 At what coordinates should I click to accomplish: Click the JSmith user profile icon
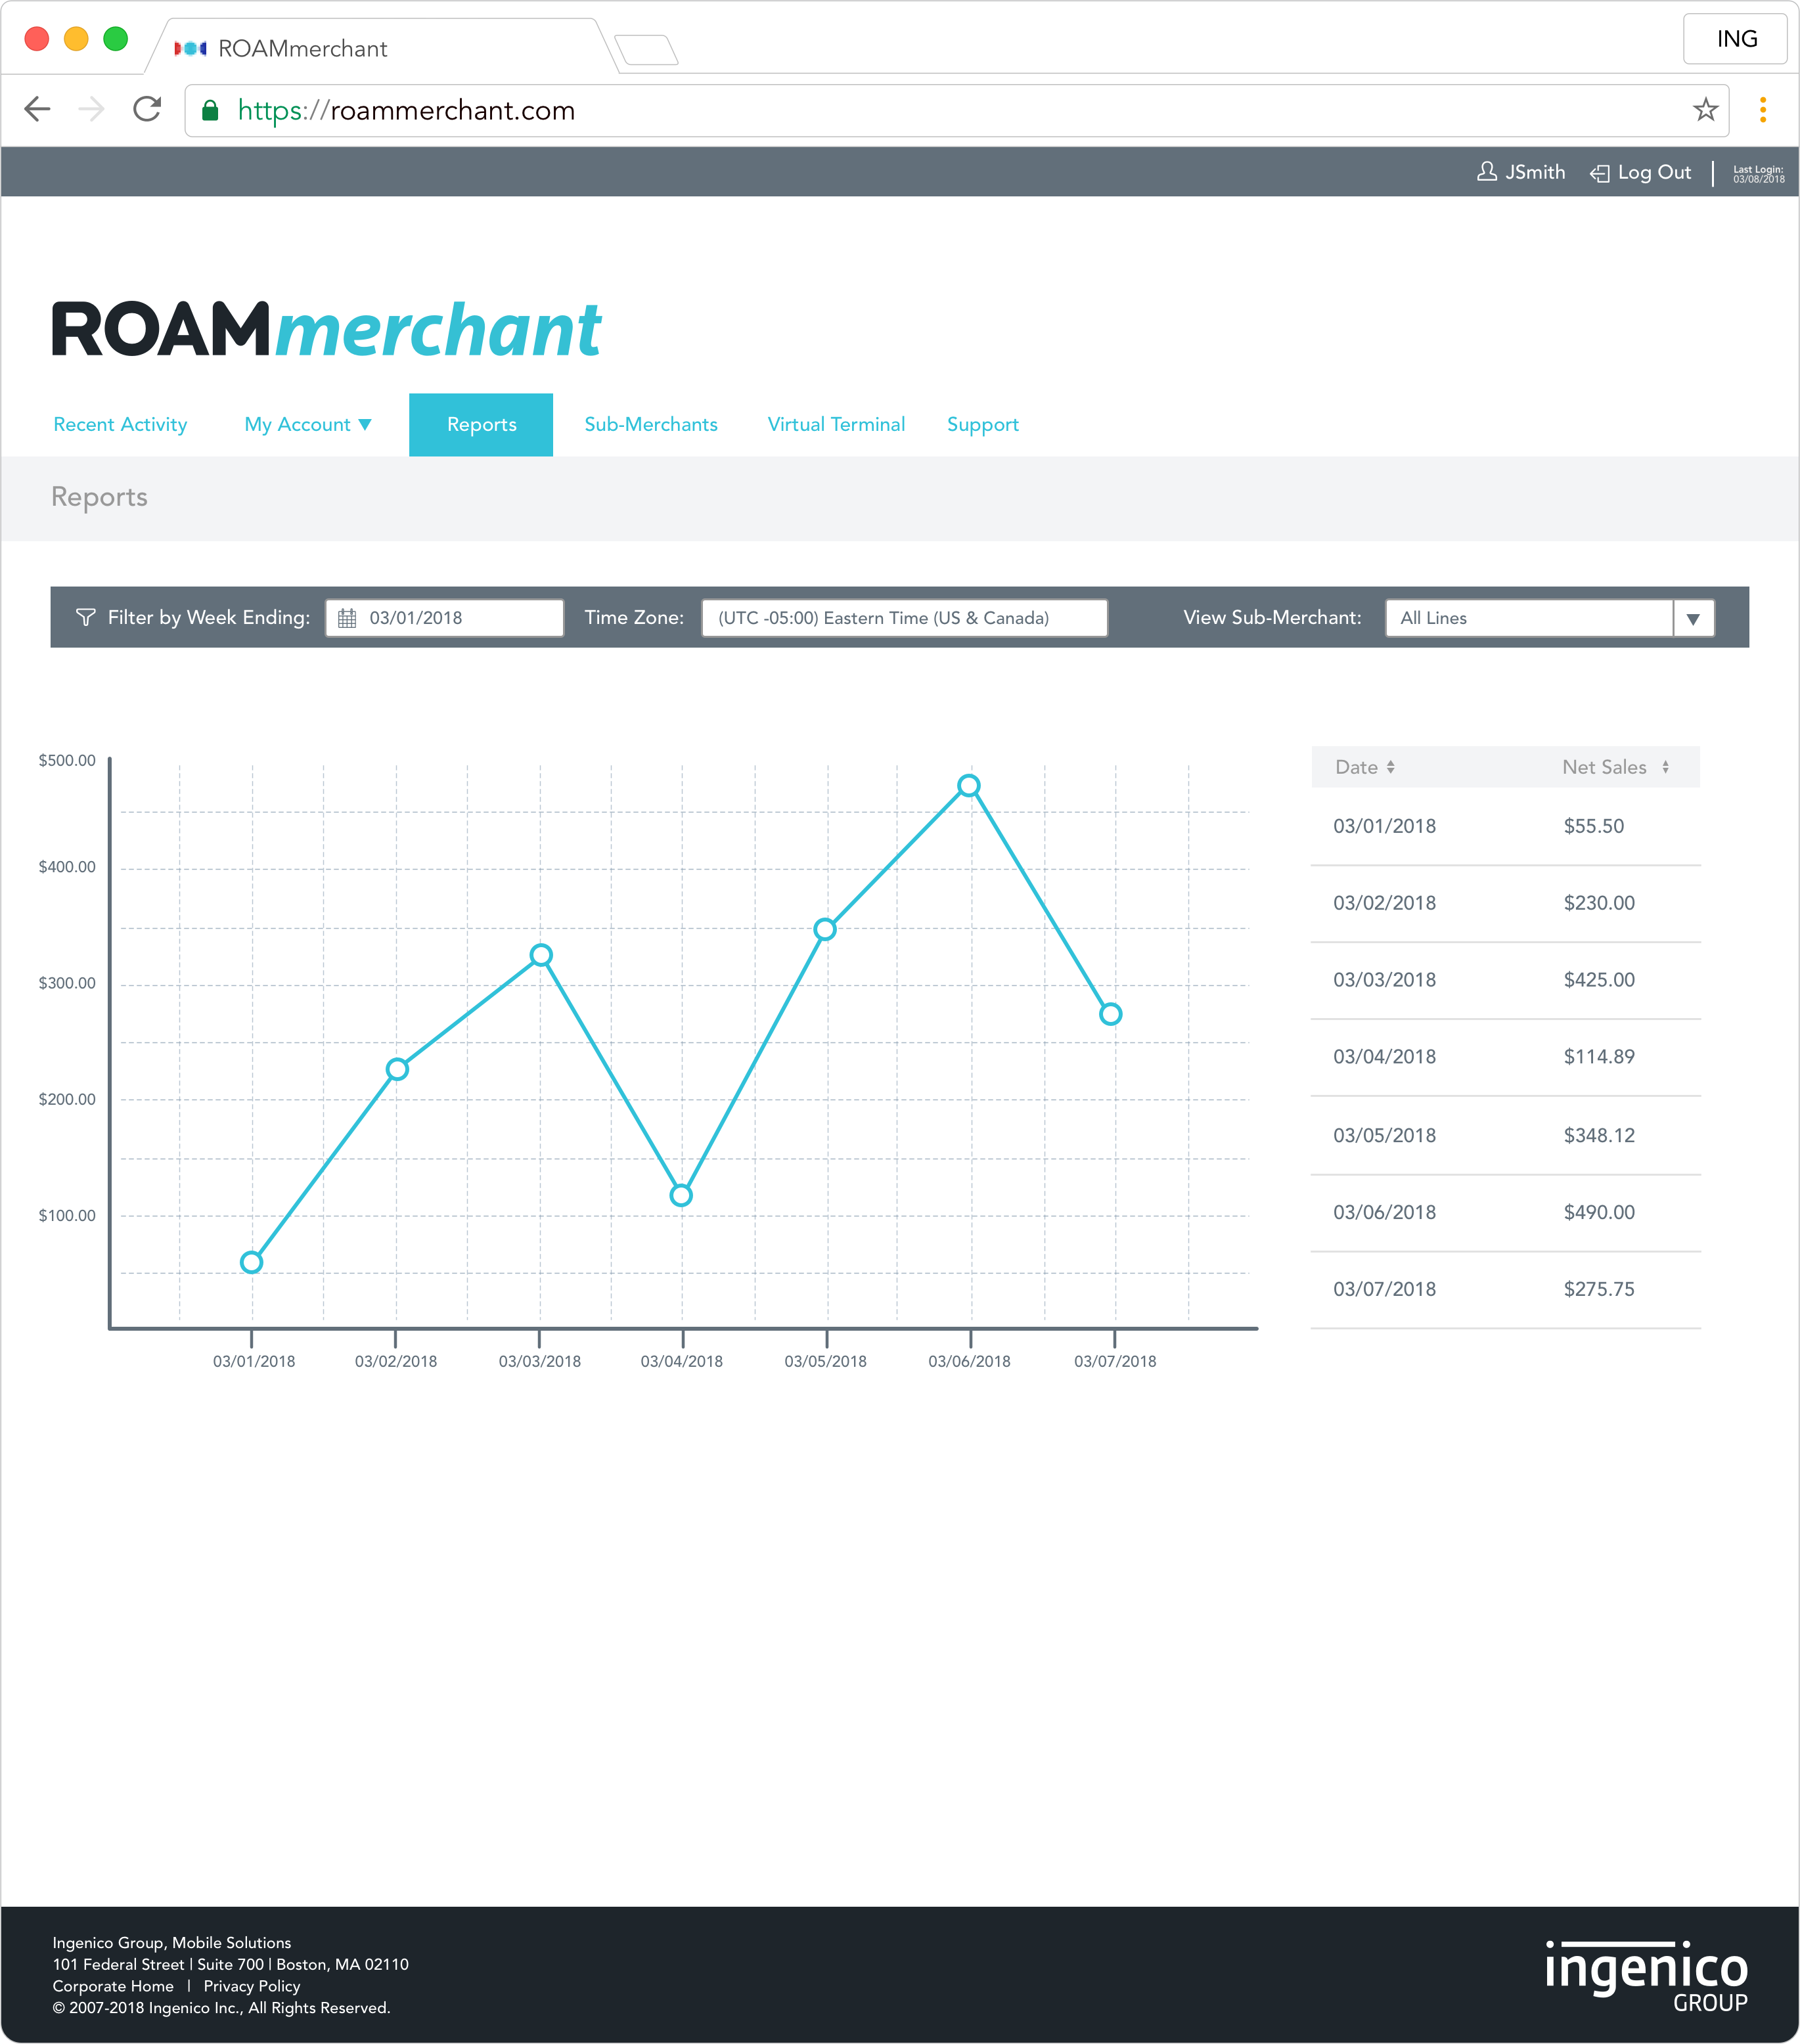pyautogui.click(x=1487, y=172)
